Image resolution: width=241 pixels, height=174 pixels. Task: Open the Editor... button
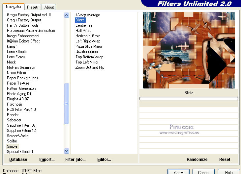pyautogui.click(x=104, y=160)
